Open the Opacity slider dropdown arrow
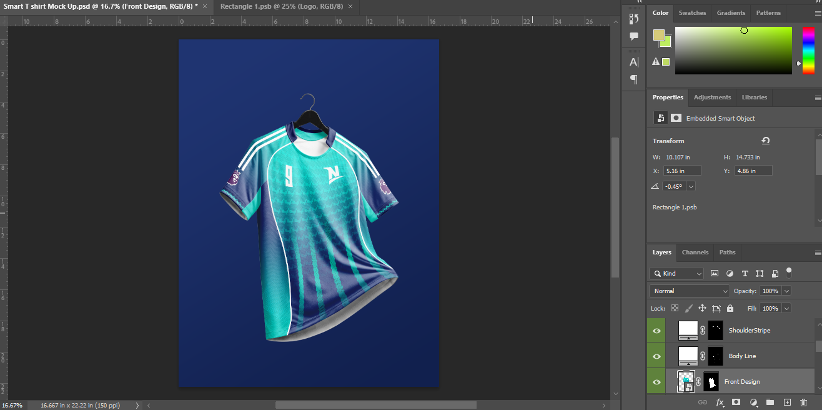 click(x=786, y=291)
